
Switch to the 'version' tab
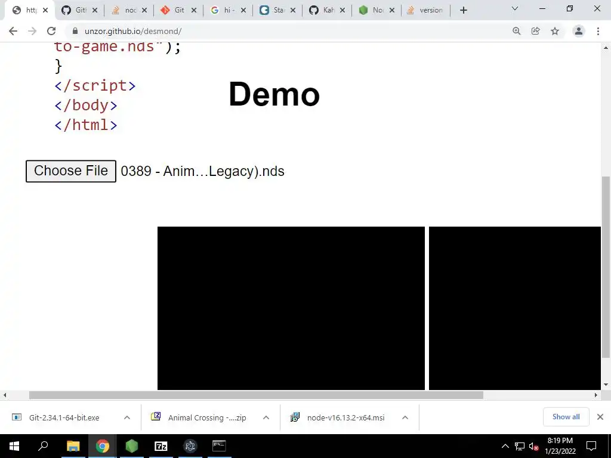click(425, 11)
